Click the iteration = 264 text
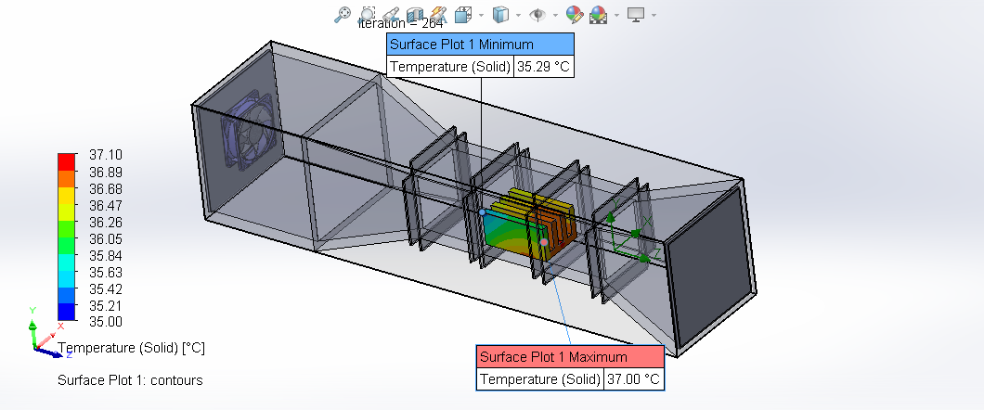Viewport: 984px width, 410px height. (x=401, y=24)
